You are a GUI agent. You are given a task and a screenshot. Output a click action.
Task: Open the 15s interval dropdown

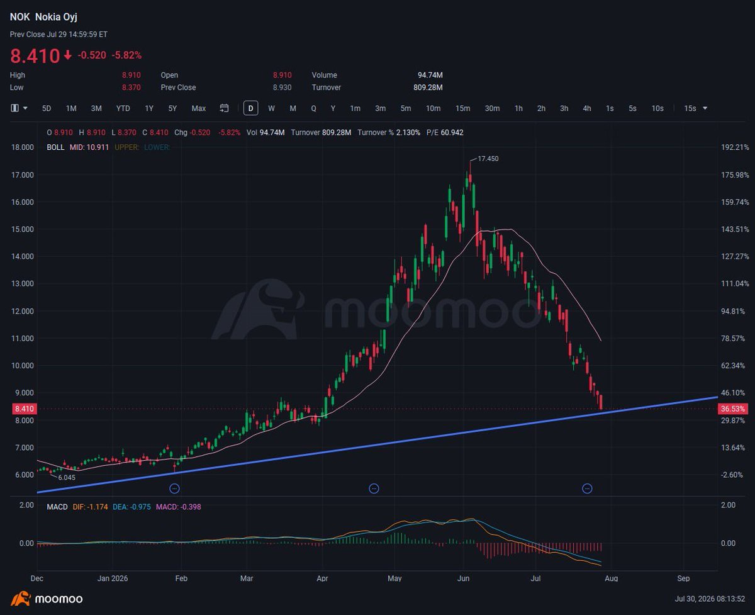point(696,108)
